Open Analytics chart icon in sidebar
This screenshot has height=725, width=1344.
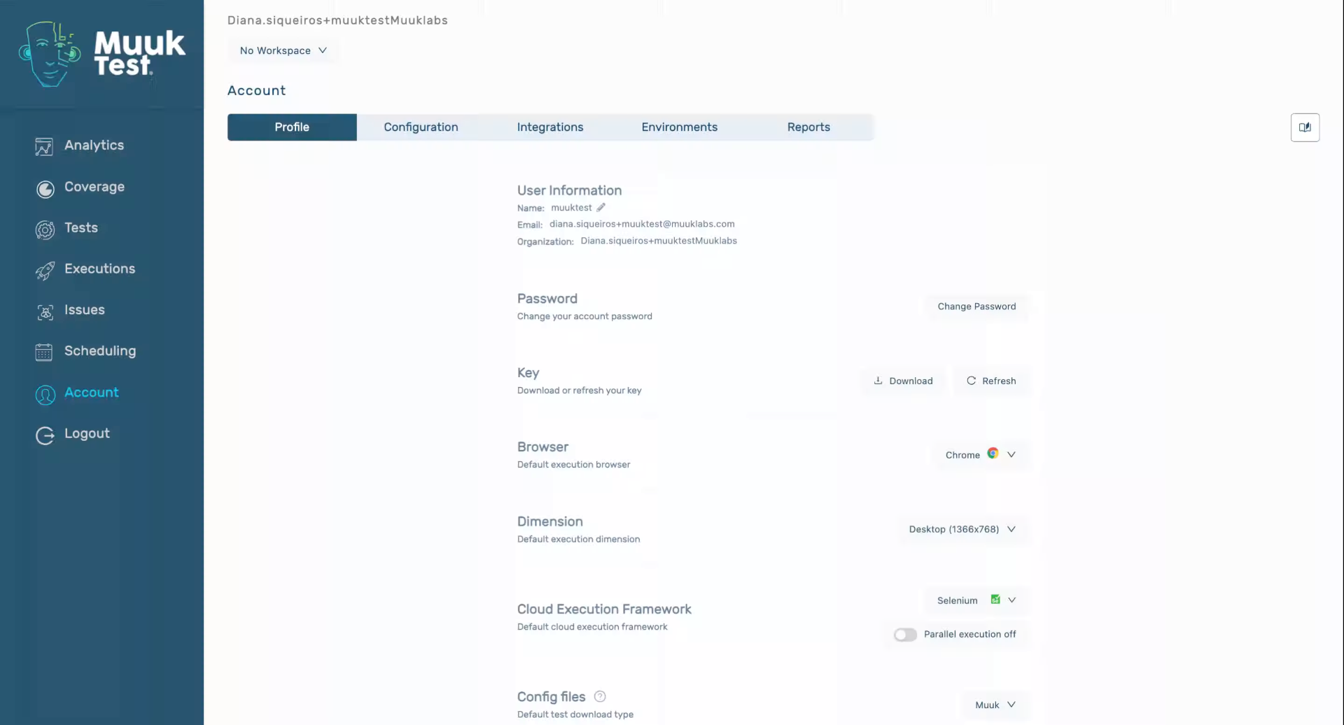(x=44, y=146)
